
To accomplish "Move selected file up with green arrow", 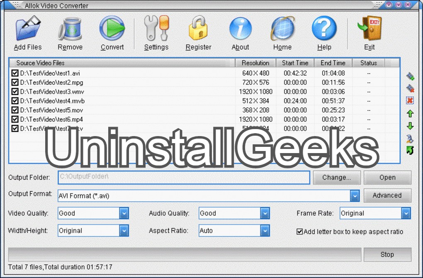I will point(410,114).
